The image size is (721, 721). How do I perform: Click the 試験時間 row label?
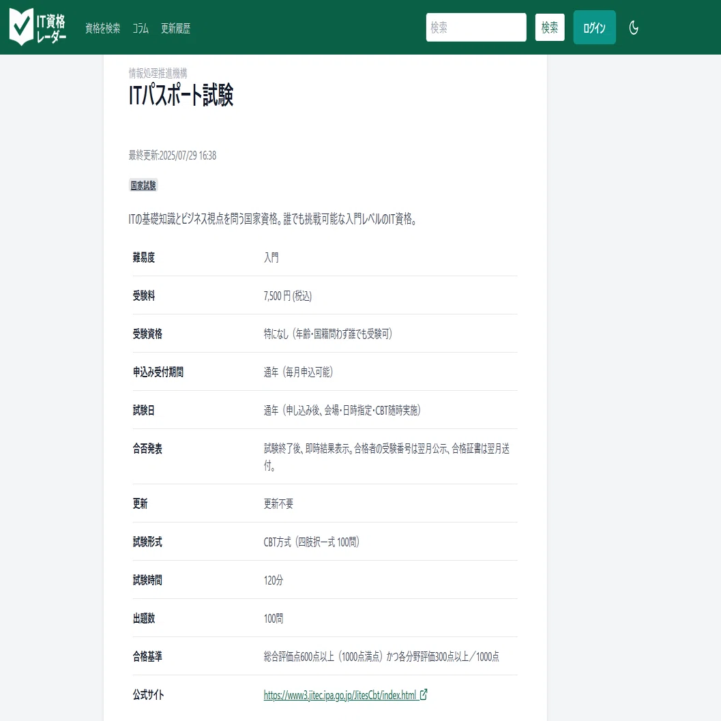click(147, 580)
